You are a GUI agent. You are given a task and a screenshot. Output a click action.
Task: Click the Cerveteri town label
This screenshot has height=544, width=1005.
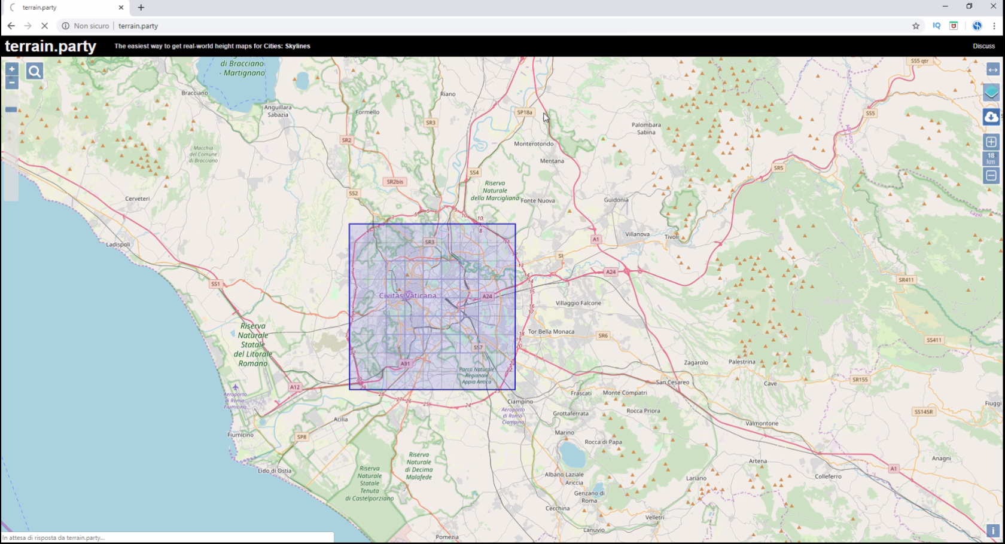point(137,198)
